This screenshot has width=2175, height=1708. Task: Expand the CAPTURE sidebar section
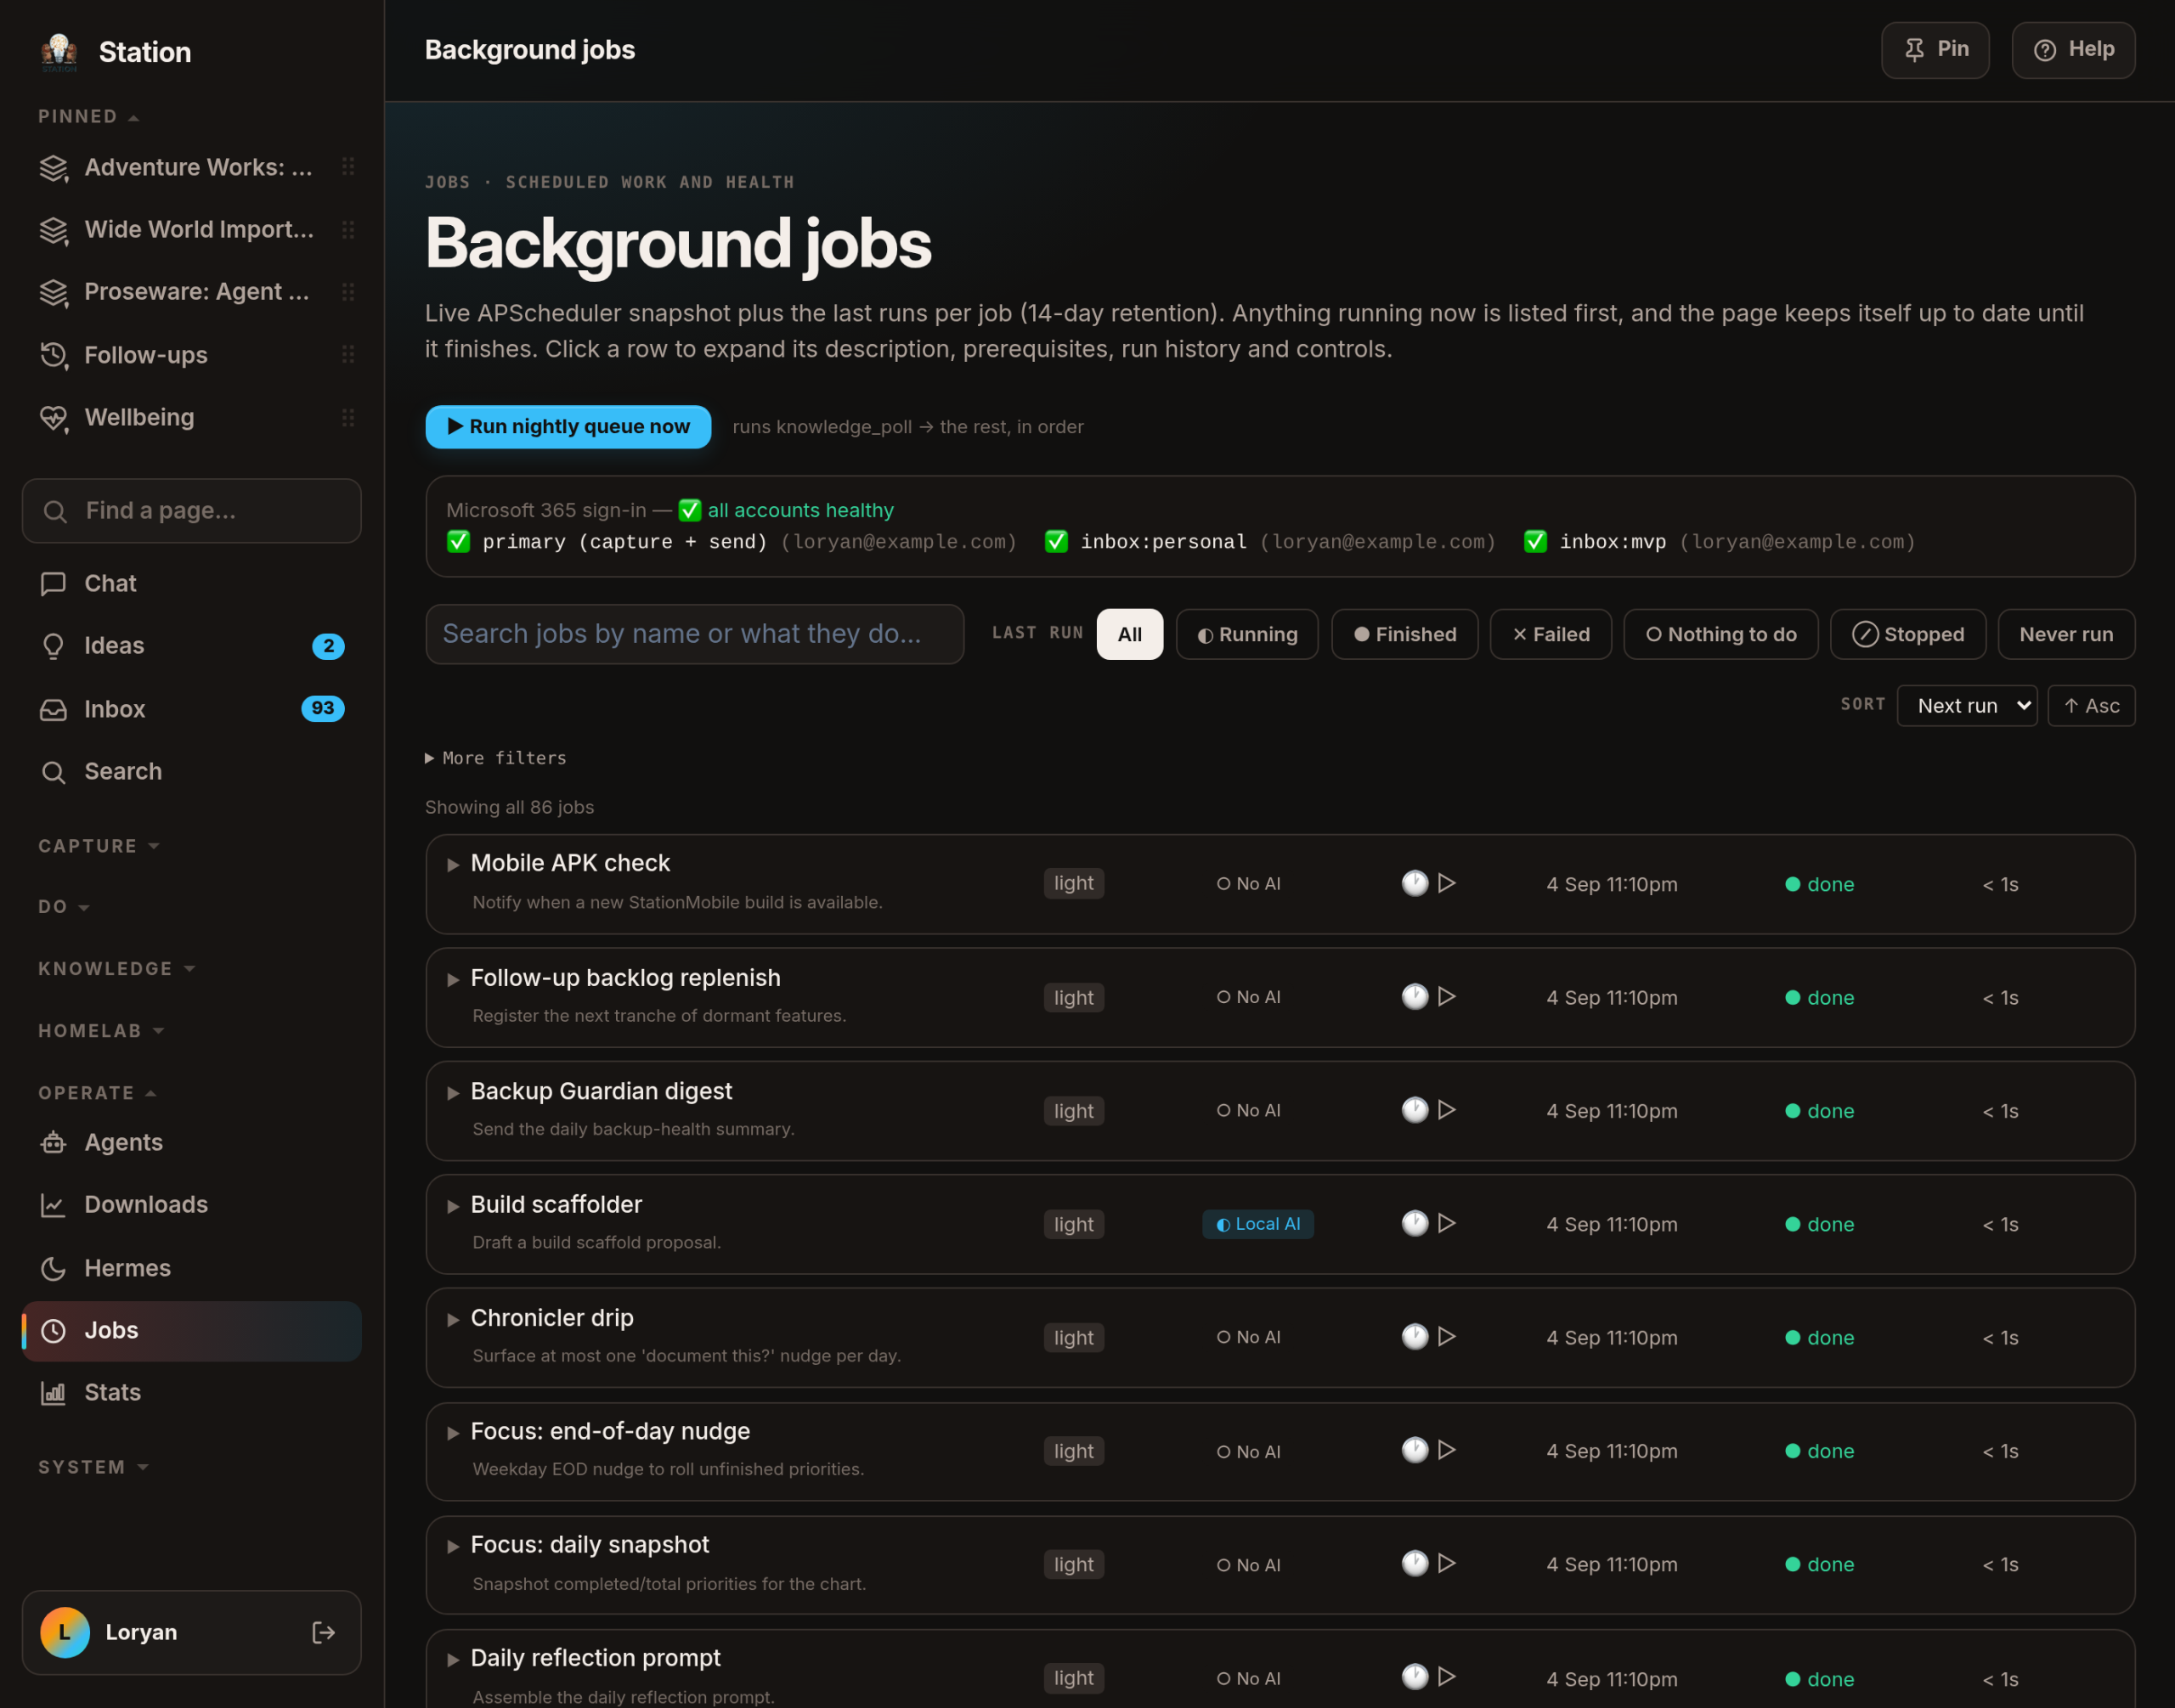[99, 846]
